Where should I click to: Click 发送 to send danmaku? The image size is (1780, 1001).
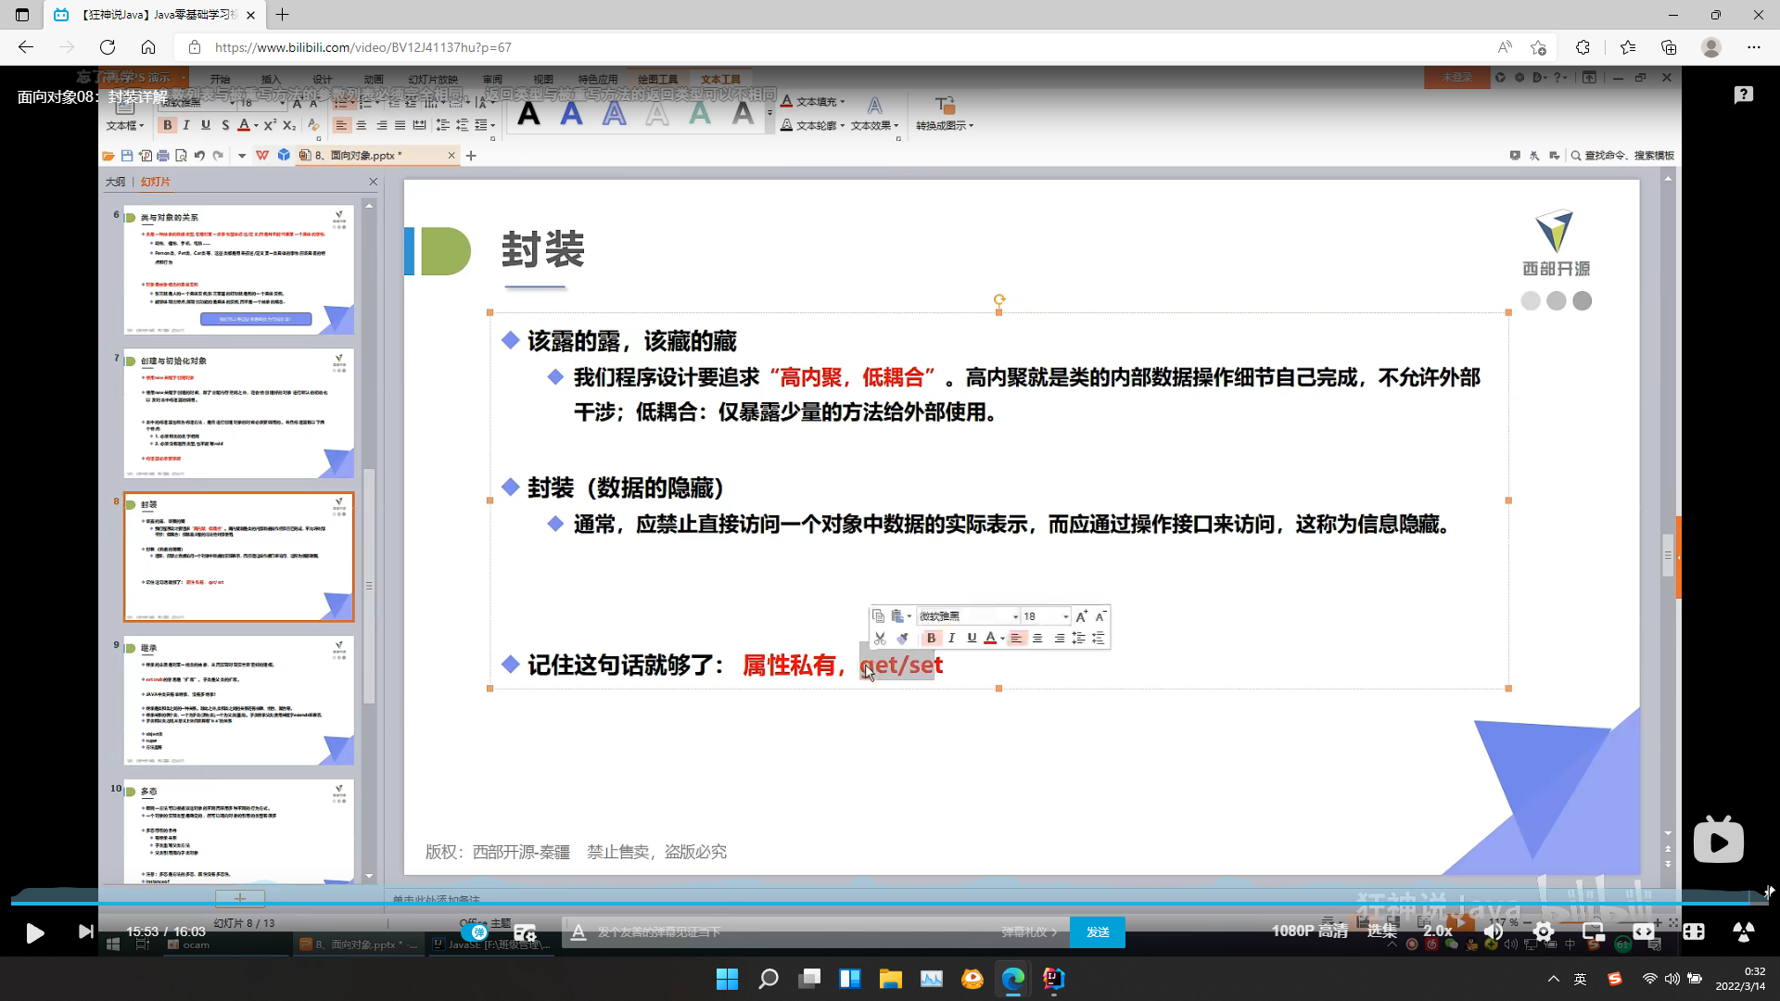coord(1098,931)
